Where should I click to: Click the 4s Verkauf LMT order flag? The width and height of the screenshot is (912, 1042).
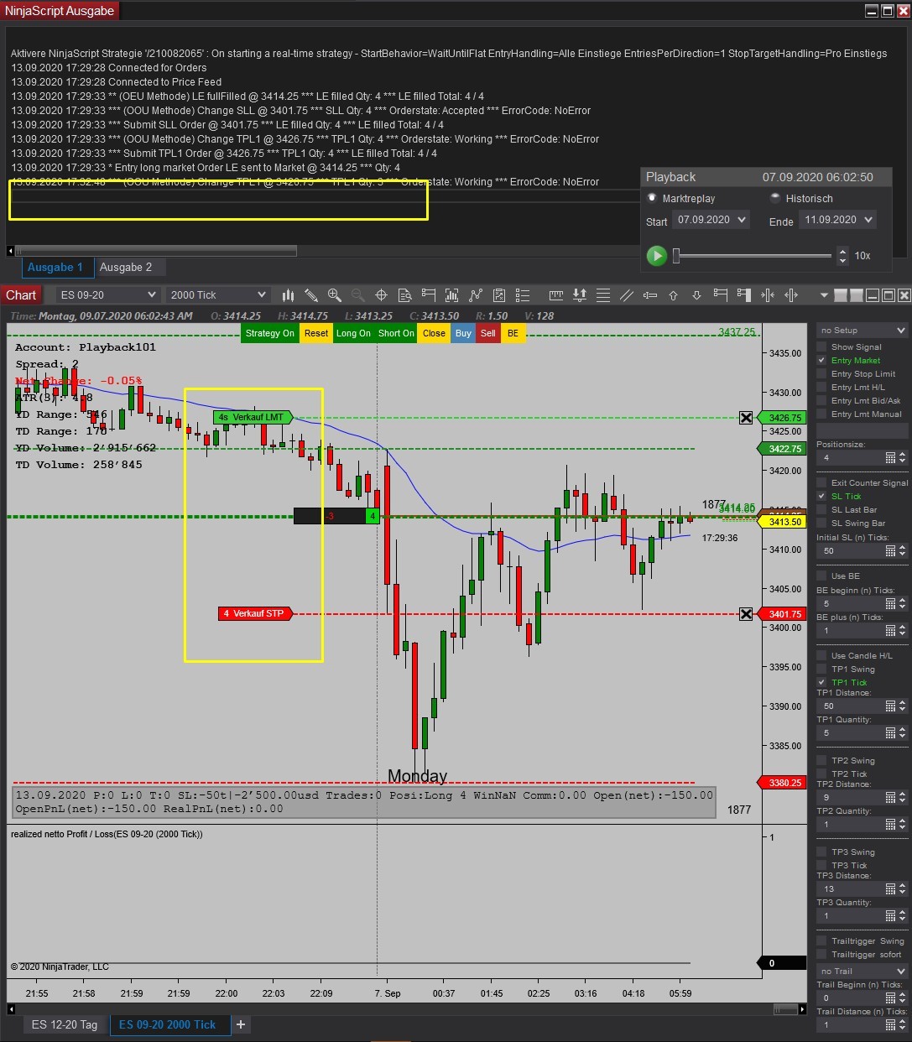pyautogui.click(x=253, y=417)
